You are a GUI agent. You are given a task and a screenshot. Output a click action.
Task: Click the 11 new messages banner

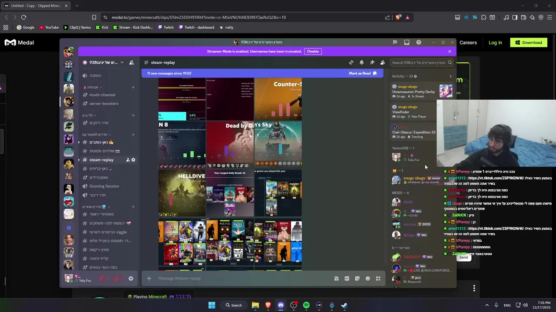(x=262, y=73)
